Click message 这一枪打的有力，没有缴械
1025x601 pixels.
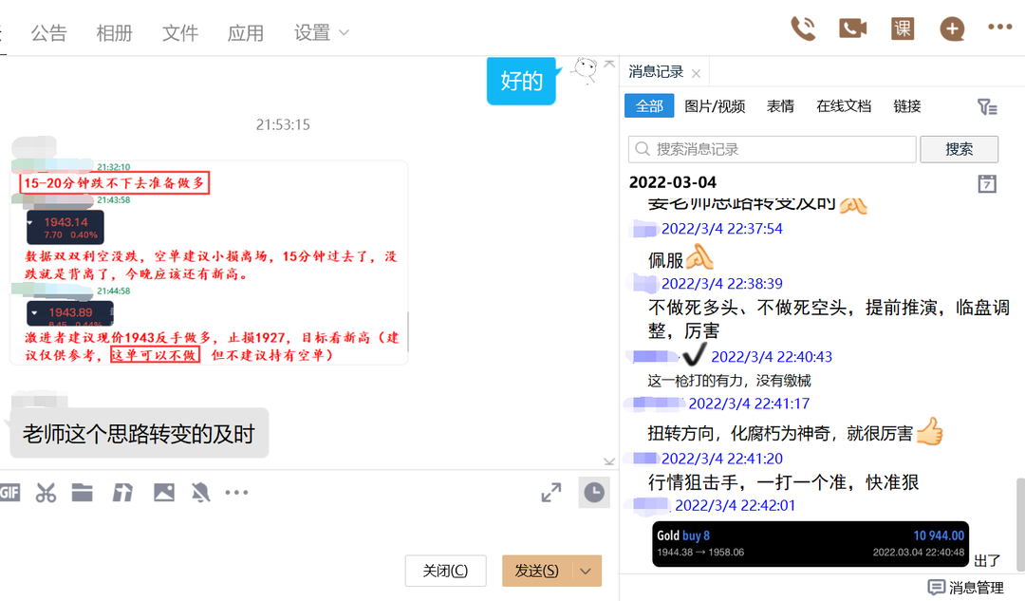coord(729,381)
